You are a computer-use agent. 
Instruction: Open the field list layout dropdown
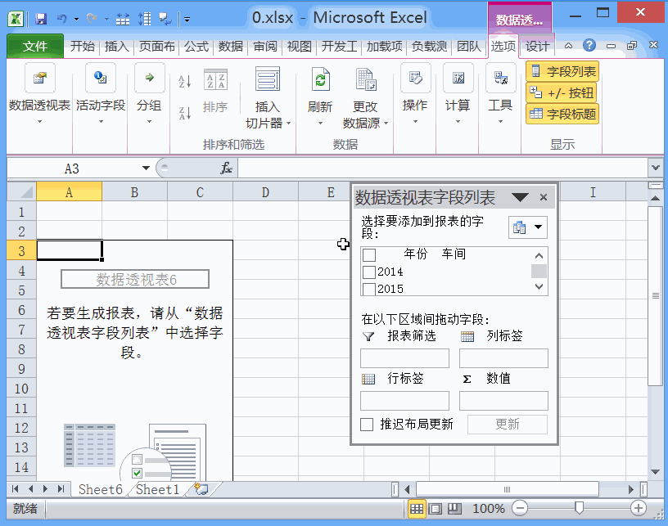[536, 228]
